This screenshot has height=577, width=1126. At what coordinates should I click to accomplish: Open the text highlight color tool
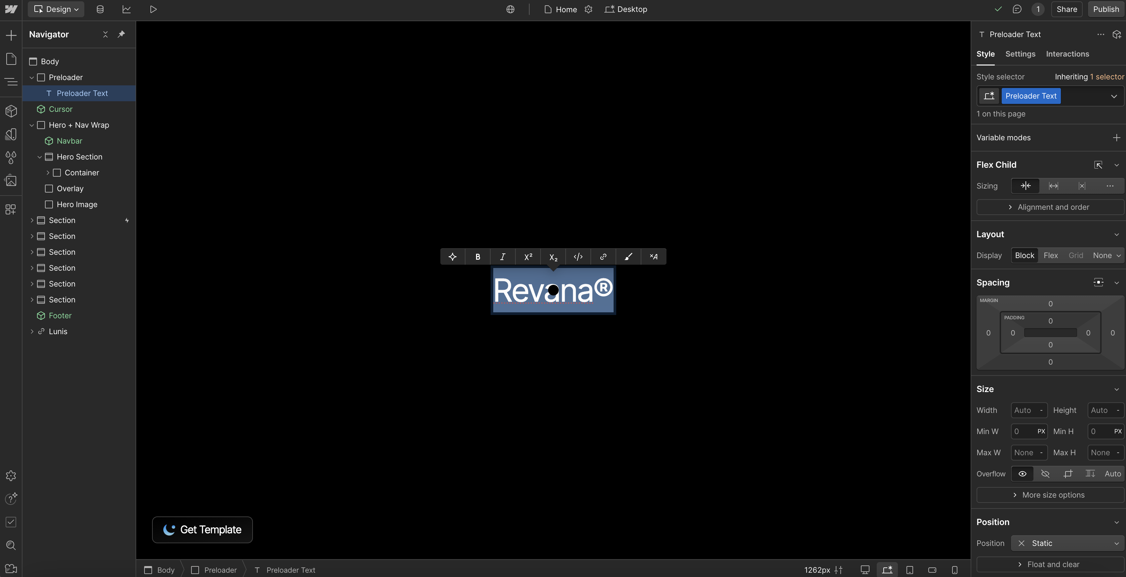(628, 257)
